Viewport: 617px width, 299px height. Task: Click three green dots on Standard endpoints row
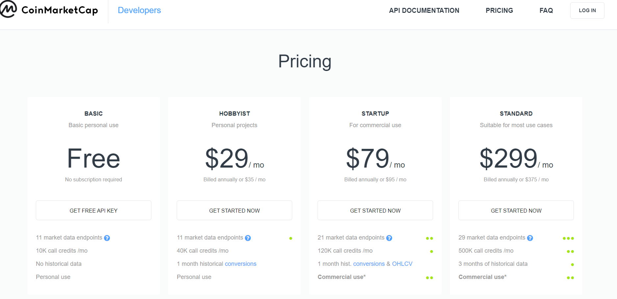tap(568, 238)
